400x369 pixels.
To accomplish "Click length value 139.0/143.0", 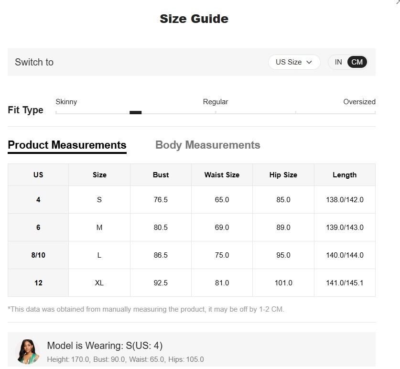I will point(345,228).
